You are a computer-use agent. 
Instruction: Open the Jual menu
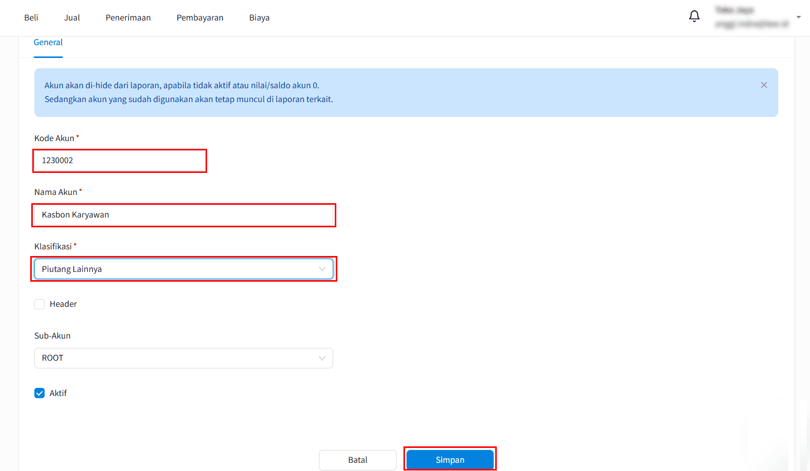coord(72,17)
